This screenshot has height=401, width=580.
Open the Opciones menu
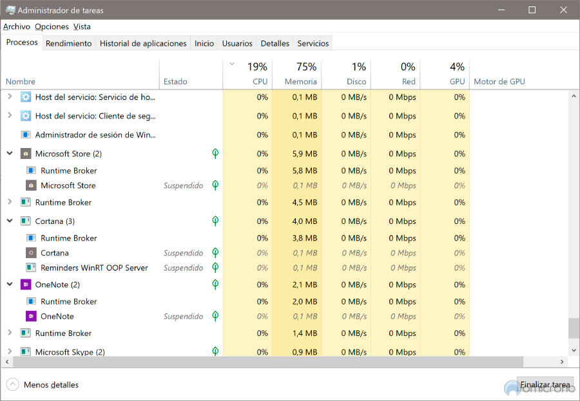click(52, 26)
